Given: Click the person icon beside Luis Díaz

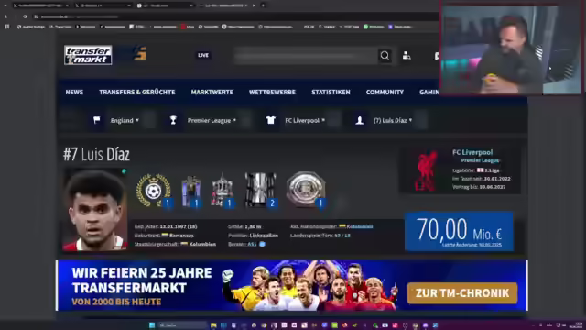Looking at the screenshot, I should point(360,120).
